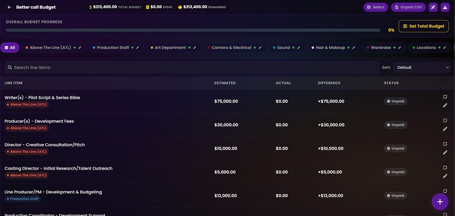Edit the Director Creative Consultation/Pitch line item
This screenshot has height=216, width=455.
click(x=445, y=152)
